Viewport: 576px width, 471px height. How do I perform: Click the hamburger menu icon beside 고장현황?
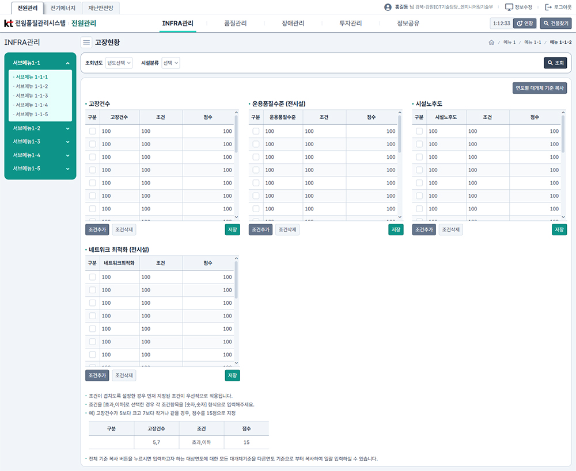[86, 42]
